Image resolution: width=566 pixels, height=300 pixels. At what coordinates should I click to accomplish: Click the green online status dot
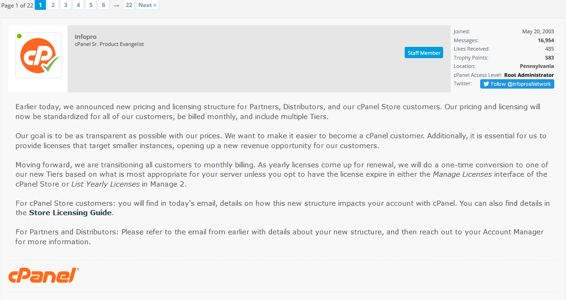coord(19,36)
